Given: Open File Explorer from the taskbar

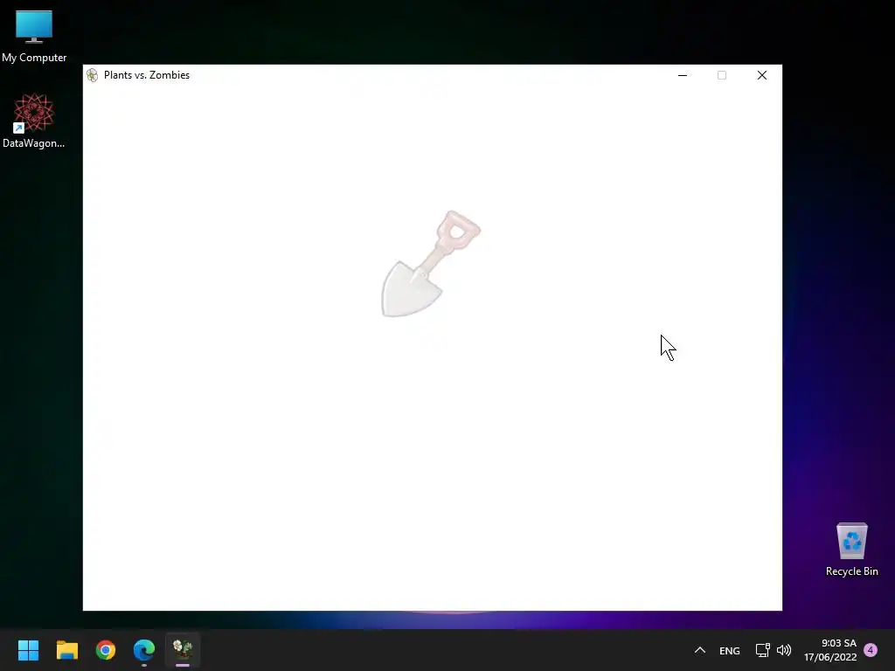Looking at the screenshot, I should [66, 650].
